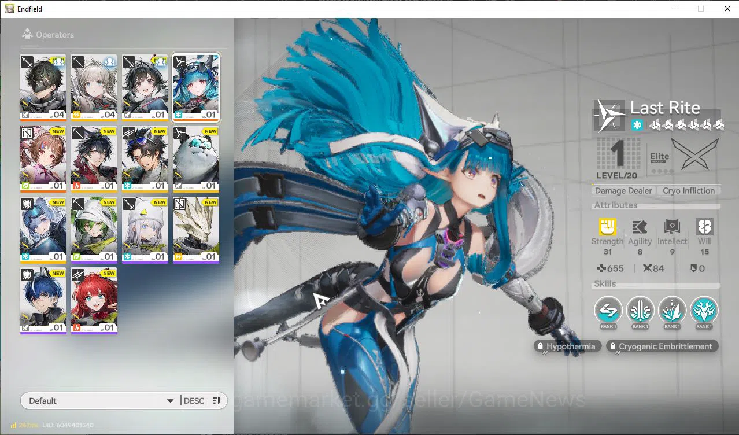Click the Agility attribute icon
Viewport: 739px width, 435px height.
[640, 227]
